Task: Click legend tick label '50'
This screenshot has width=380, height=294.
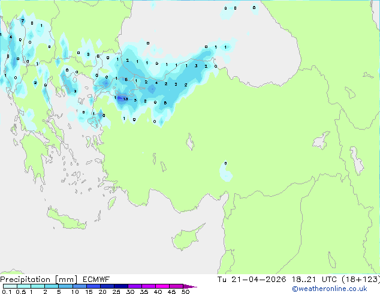Action: point(185,292)
